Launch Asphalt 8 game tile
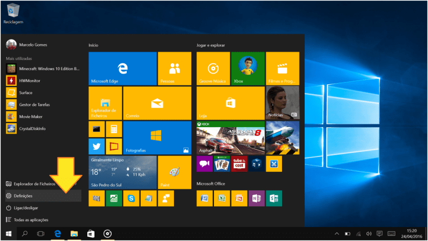 point(230,138)
